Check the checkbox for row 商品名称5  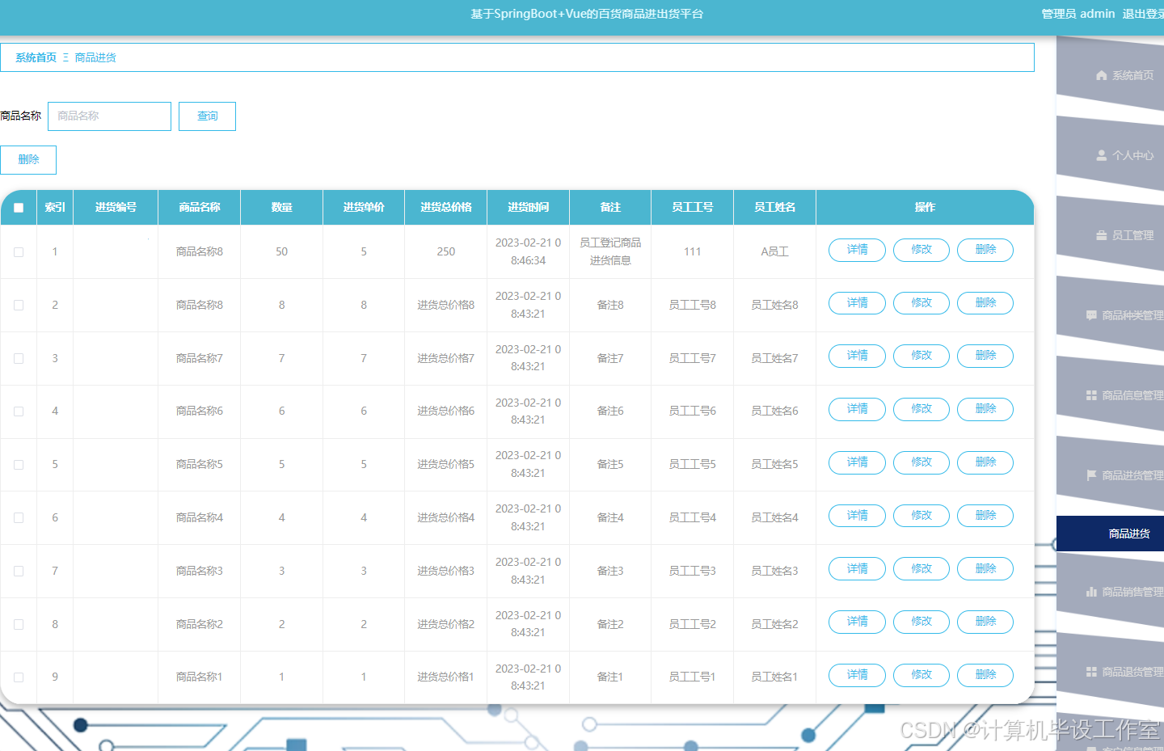click(x=19, y=465)
